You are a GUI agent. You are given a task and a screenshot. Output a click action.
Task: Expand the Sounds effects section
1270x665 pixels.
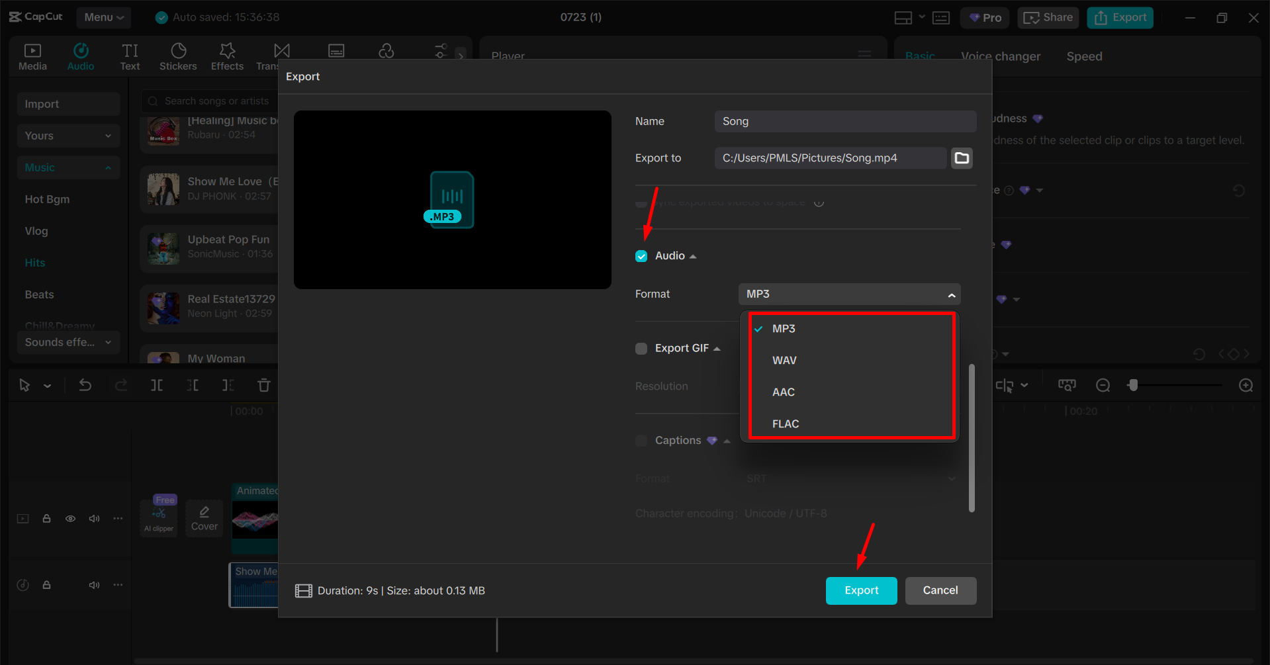click(108, 342)
